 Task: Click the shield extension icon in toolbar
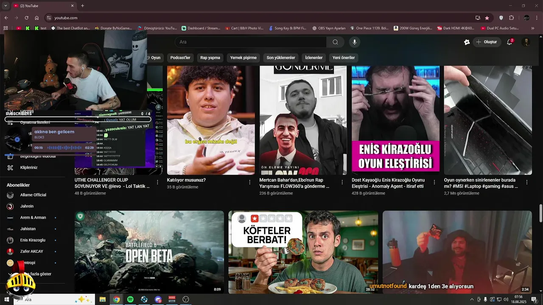(x=501, y=18)
